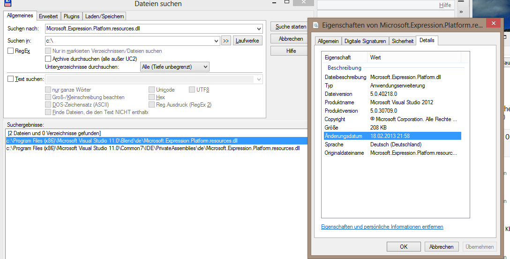Click the floppy disk icon in Dateien suchen title bar
The width and height of the screenshot is (510, 259).
coord(8,3)
